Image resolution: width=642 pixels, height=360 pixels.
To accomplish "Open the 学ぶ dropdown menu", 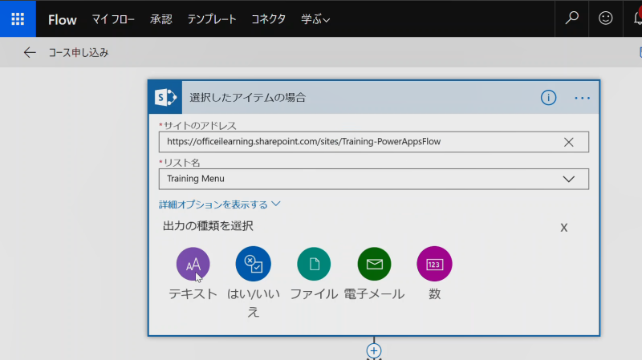I will pos(315,19).
